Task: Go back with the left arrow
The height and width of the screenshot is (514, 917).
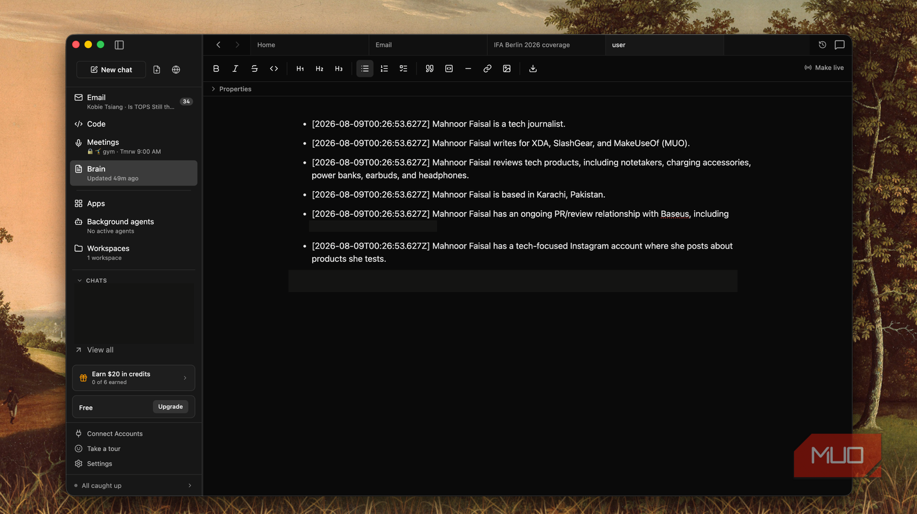Action: tap(218, 45)
